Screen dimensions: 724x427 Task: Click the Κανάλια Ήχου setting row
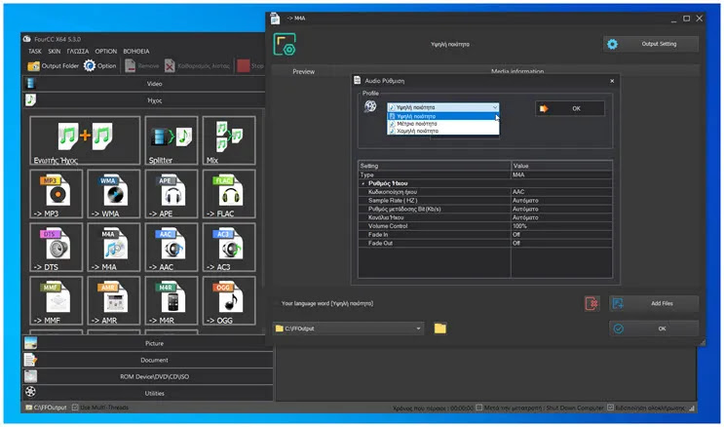(x=485, y=217)
